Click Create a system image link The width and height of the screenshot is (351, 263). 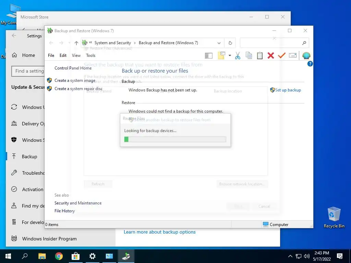click(75, 80)
